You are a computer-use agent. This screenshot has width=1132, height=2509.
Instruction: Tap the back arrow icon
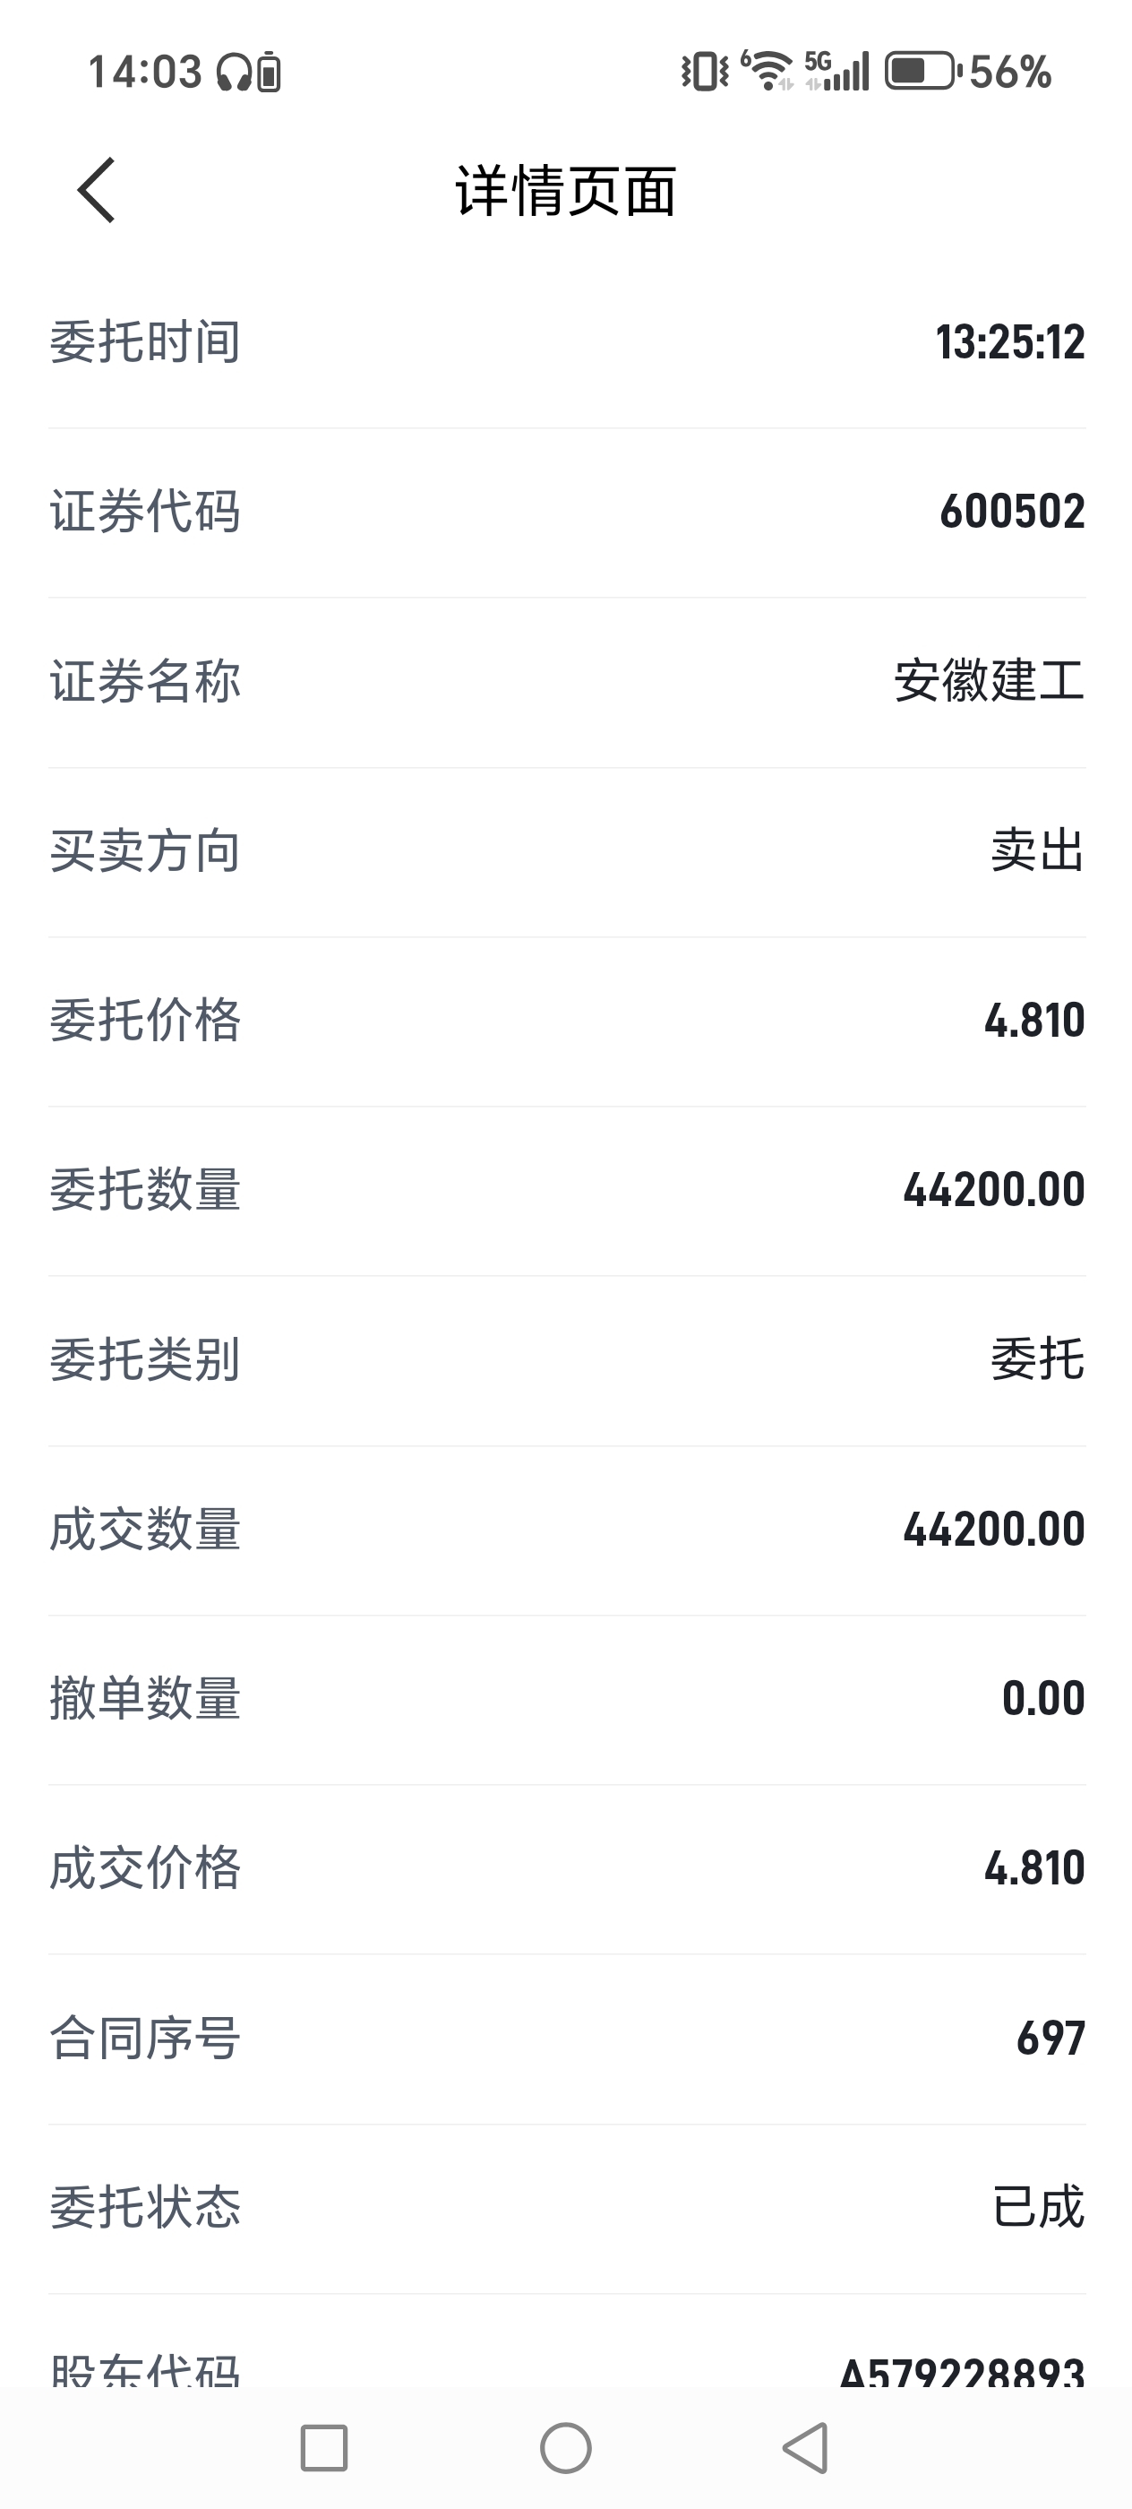click(x=97, y=190)
